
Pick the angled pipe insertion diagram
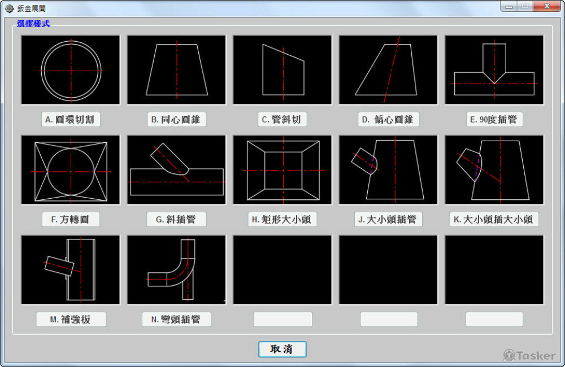[x=176, y=170]
